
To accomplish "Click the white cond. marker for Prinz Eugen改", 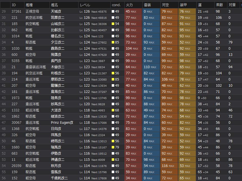I will coord(113,123).
